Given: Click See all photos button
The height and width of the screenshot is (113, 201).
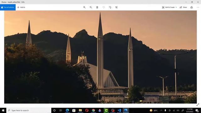Looking at the screenshot, I should coord(8,7).
